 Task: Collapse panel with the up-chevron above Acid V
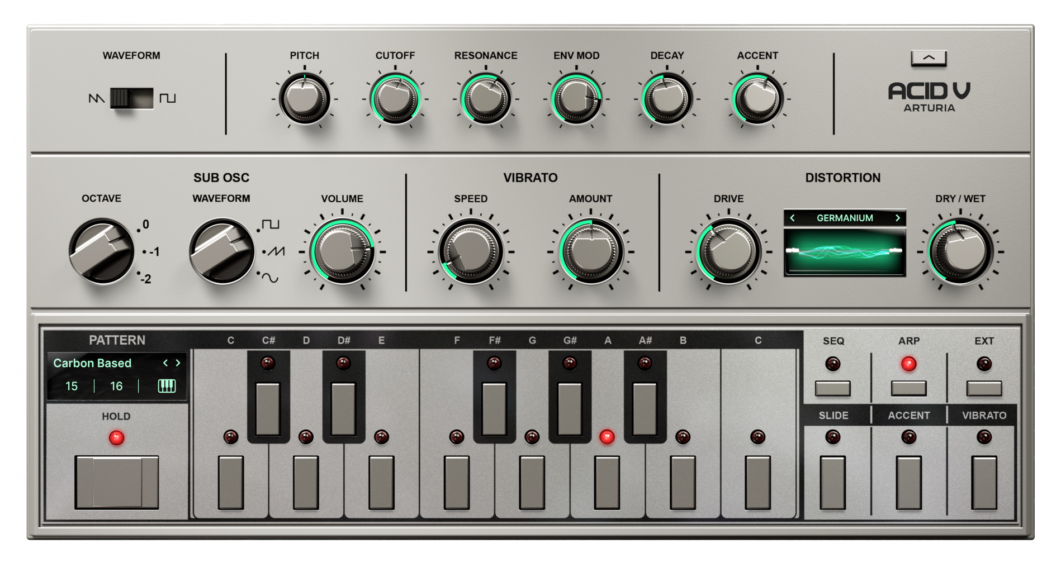coord(929,58)
